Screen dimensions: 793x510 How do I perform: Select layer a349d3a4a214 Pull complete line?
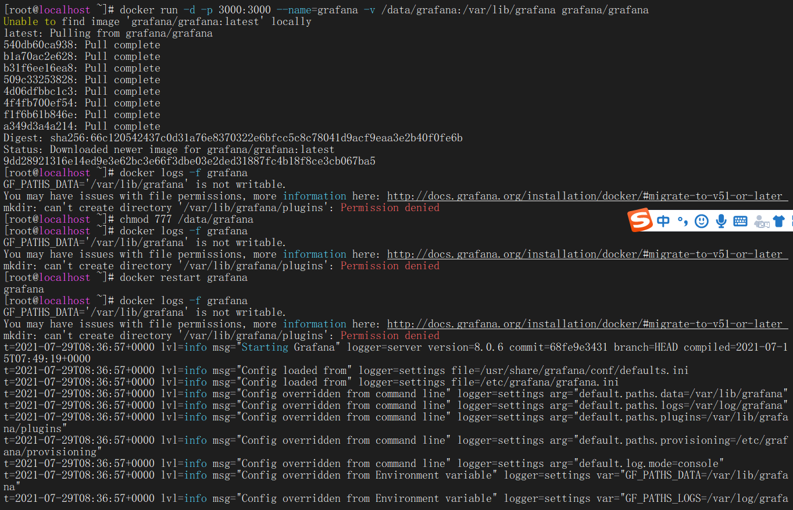82,126
